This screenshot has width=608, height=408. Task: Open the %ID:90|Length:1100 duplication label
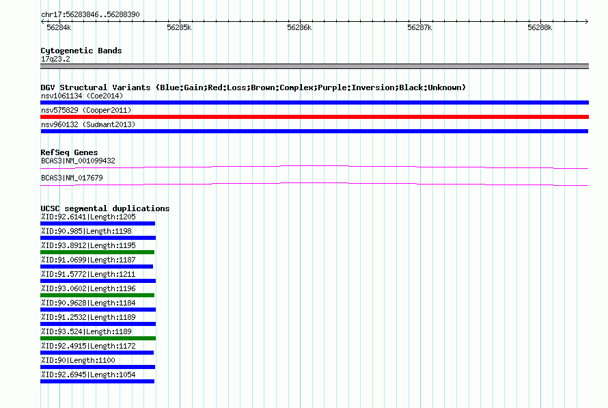pyautogui.click(x=78, y=360)
